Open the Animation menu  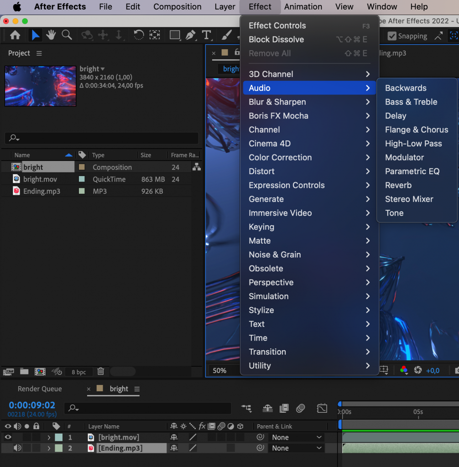[303, 6]
